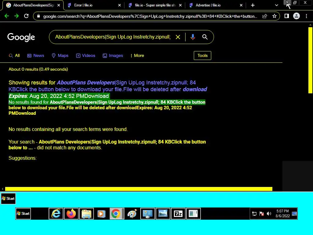The image size is (313, 235).
Task: Share this page via the share icon
Action: (x=265, y=16)
